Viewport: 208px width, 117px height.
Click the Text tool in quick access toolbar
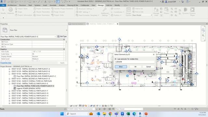45,2
